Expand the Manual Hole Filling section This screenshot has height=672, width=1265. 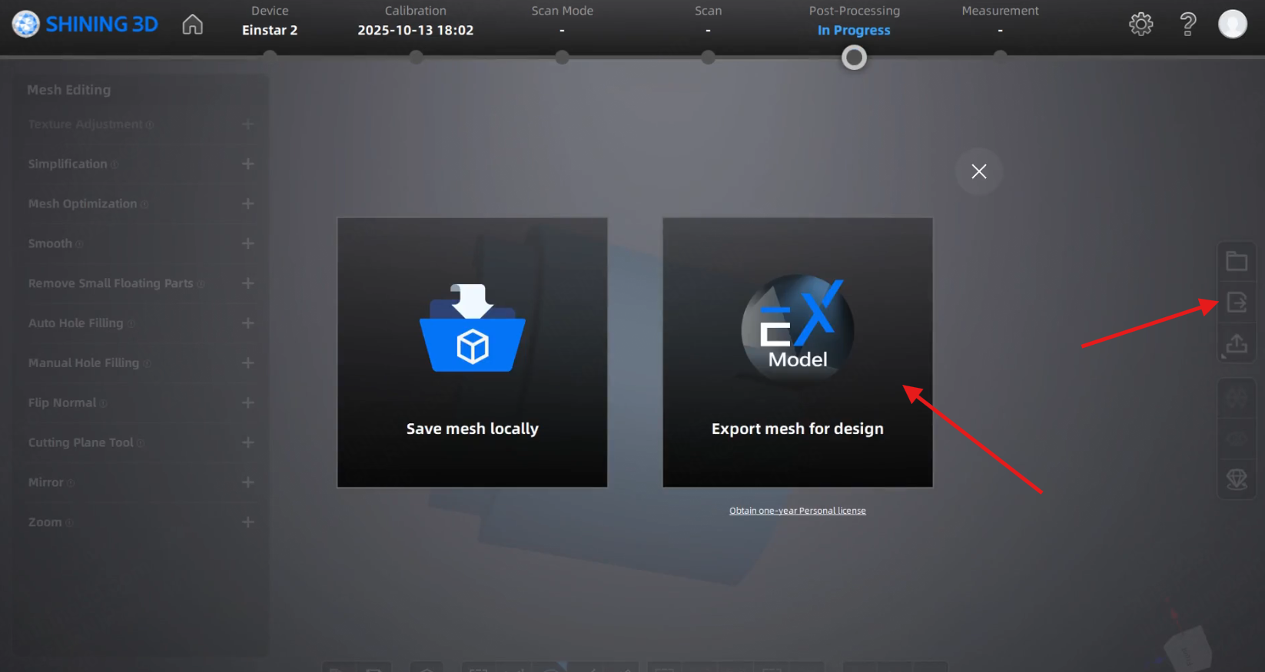[247, 362]
